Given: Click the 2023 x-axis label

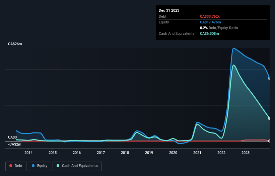Looking at the screenshot, I should click(246, 153).
